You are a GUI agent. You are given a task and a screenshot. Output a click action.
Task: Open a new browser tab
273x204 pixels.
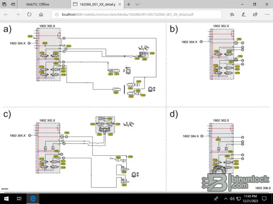[x=129, y=4]
